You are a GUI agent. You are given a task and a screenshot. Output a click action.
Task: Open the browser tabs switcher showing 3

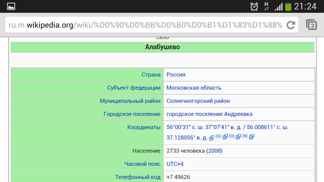[311, 25]
